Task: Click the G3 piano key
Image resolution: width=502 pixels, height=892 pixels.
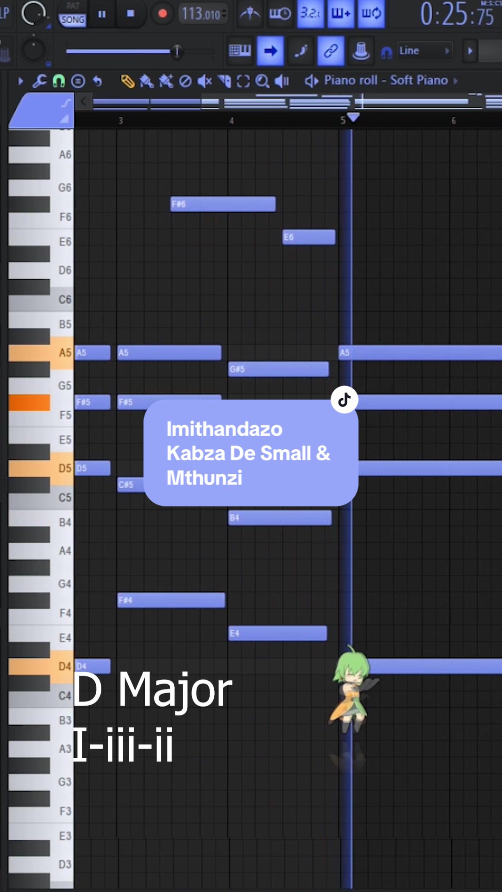Action: (x=41, y=782)
